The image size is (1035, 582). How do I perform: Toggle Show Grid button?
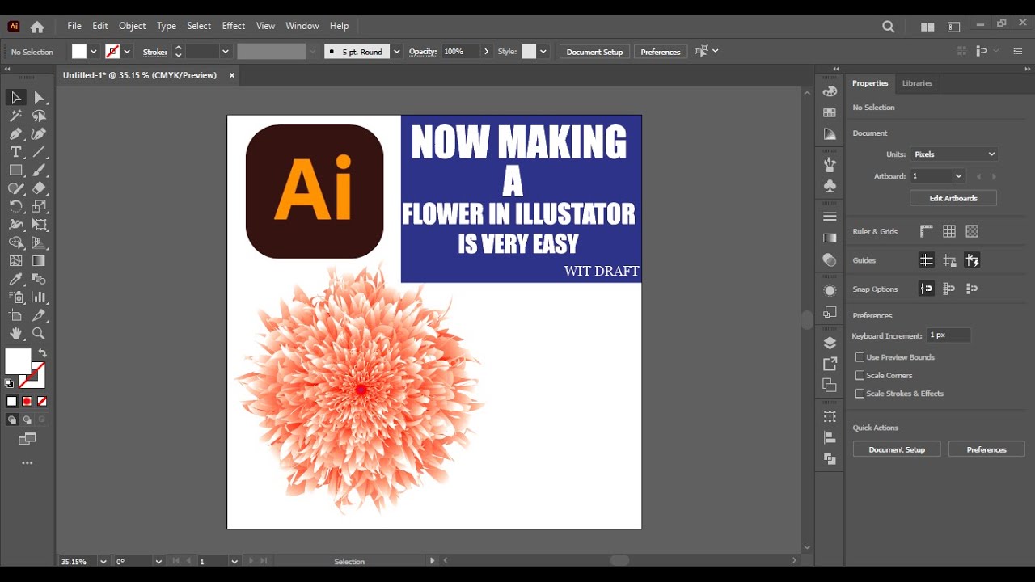tap(949, 231)
